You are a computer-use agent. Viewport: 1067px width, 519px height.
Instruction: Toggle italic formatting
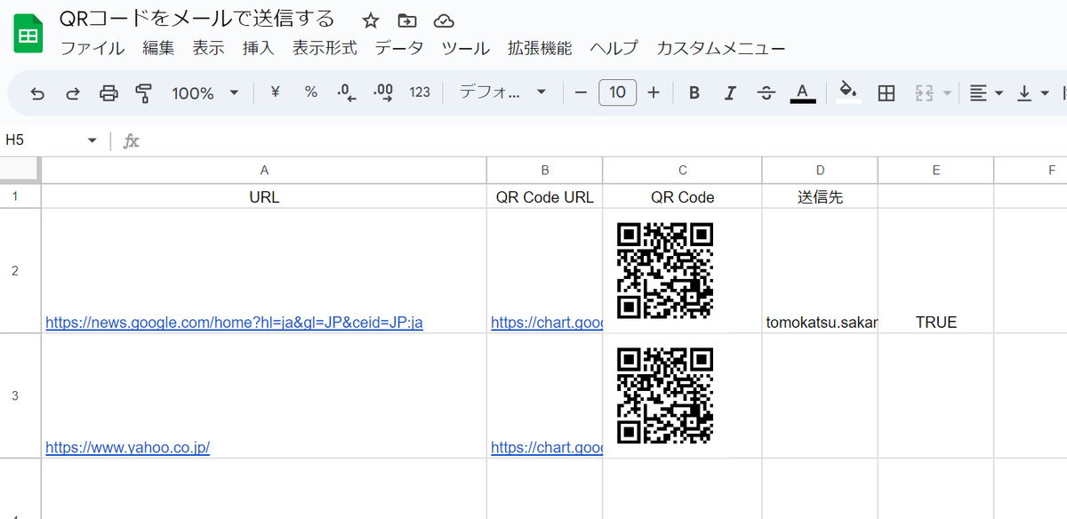pyautogui.click(x=731, y=92)
